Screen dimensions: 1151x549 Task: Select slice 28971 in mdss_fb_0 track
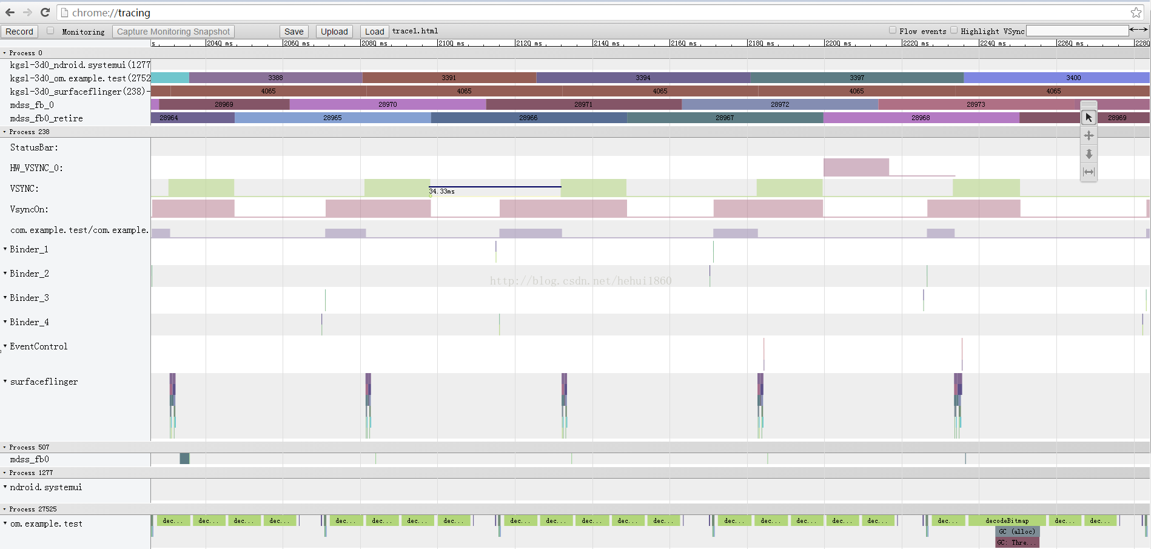[x=583, y=104]
